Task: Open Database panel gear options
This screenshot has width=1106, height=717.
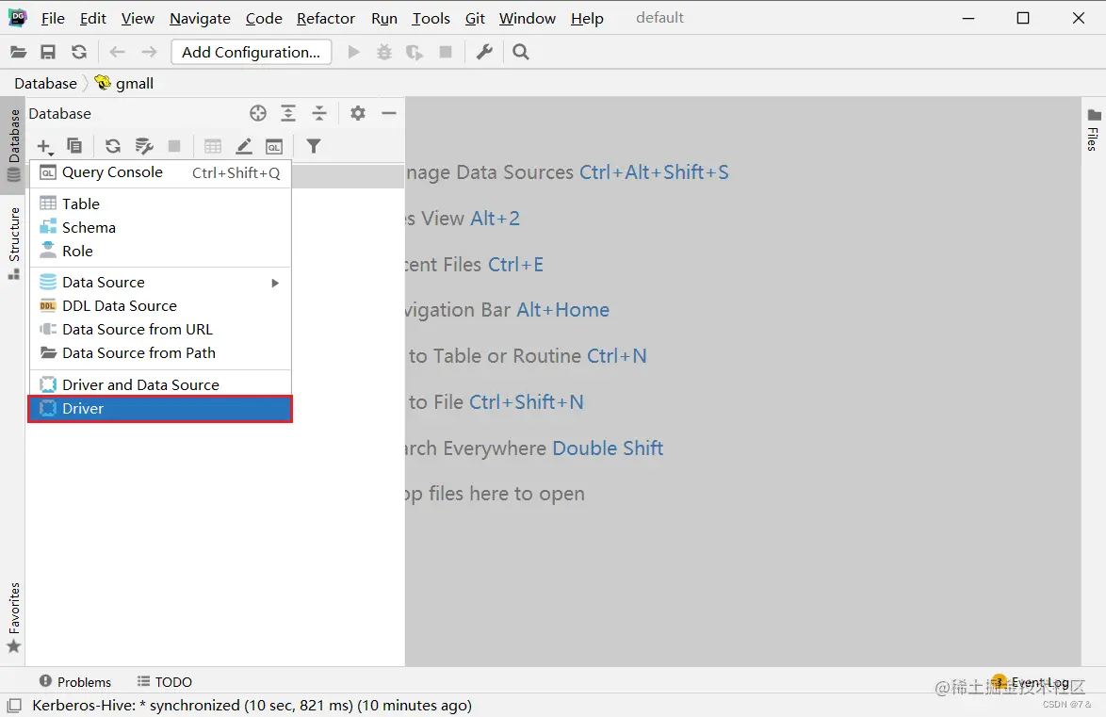Action: point(358,113)
